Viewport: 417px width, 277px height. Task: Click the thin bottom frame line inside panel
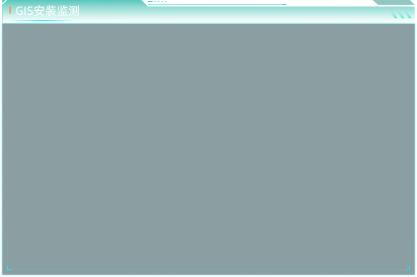point(208,269)
